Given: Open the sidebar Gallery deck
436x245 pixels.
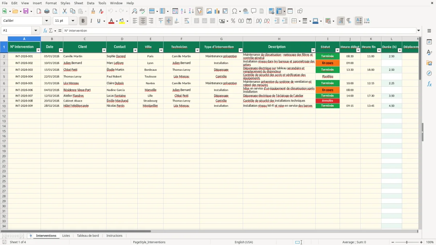Looking at the screenshot, I should pyautogui.click(x=429, y=63).
